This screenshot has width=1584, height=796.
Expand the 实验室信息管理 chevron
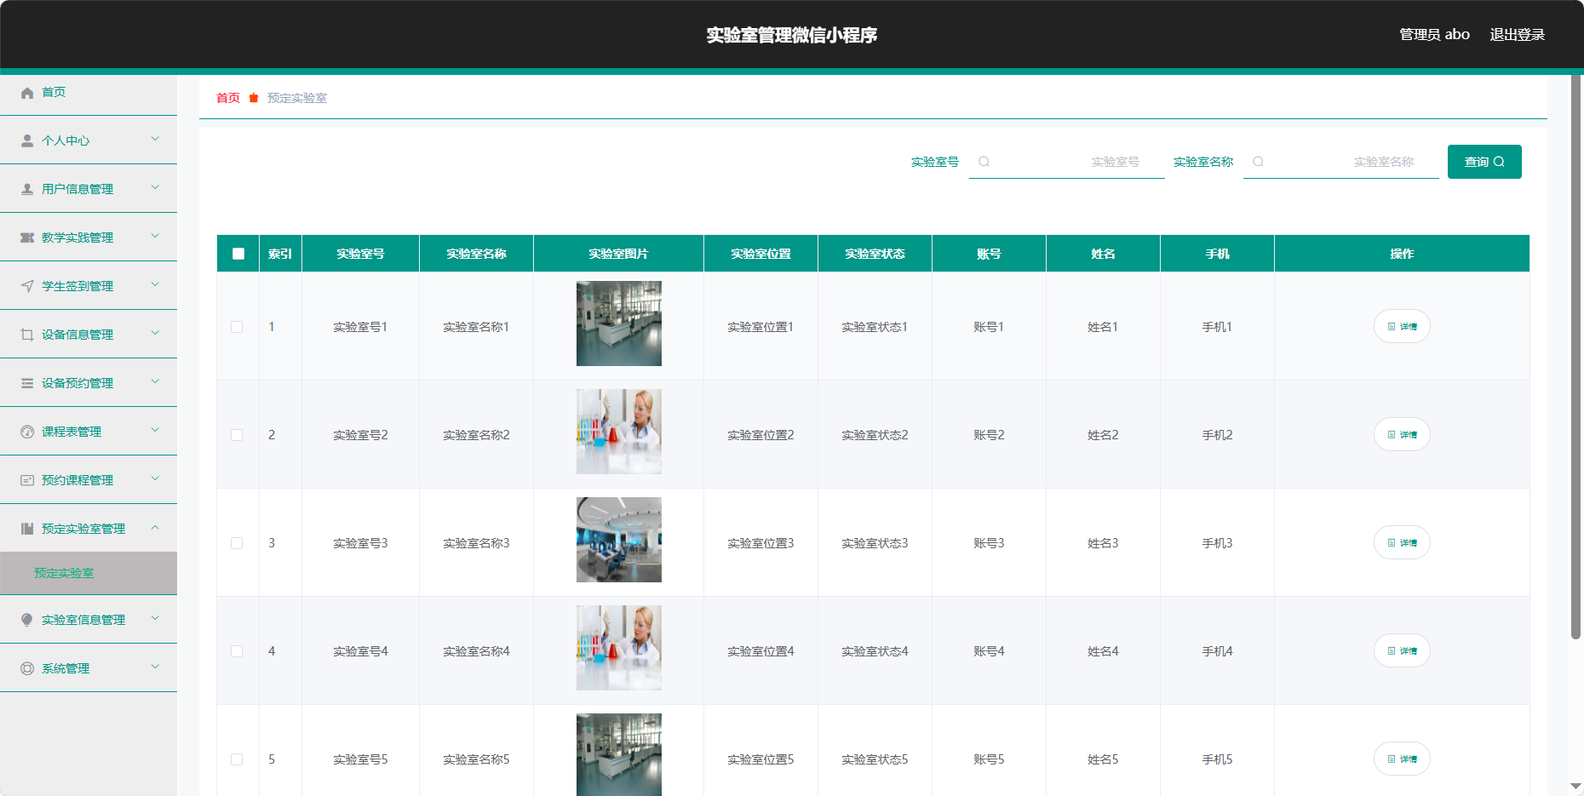(x=155, y=618)
